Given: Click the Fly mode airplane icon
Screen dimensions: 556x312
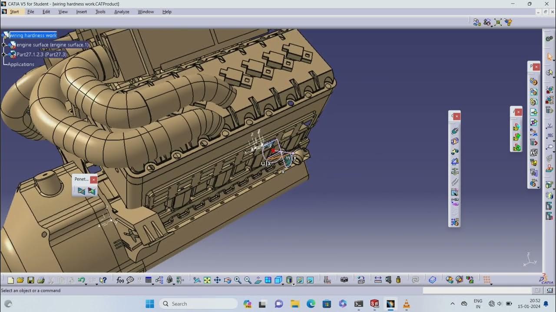Looking at the screenshot, I should 197,280.
